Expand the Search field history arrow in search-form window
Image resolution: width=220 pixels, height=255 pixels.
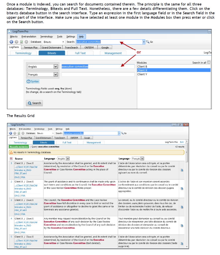[144, 42]
